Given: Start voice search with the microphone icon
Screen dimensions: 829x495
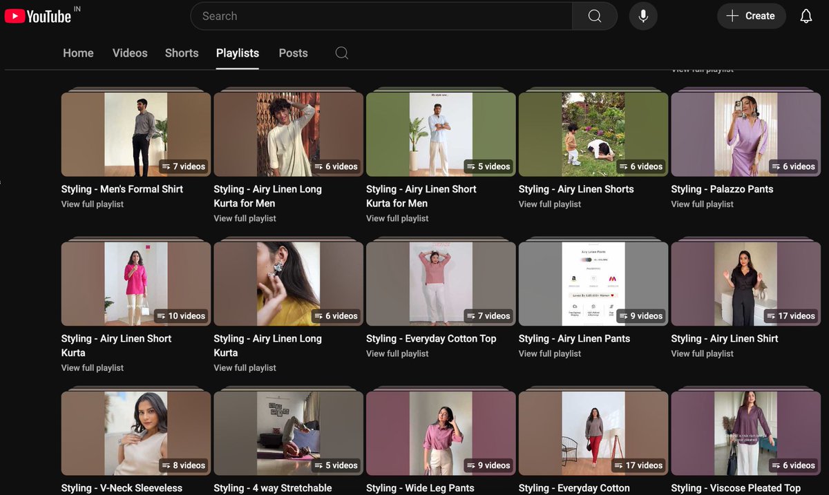Looking at the screenshot, I should pos(643,16).
